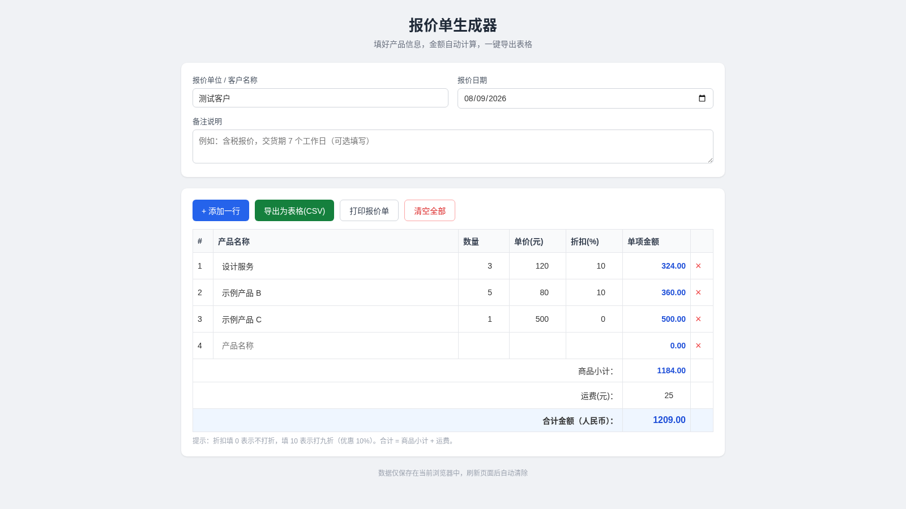906x509 pixels.
Task: Click the 报价日期 label text
Action: click(472, 80)
